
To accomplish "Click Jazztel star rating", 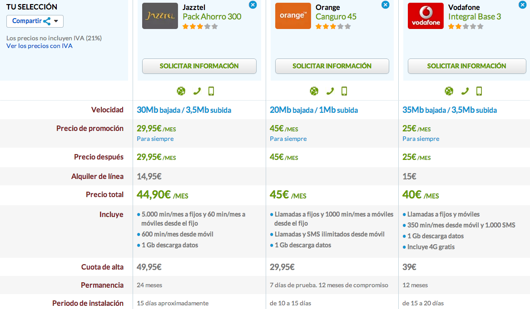I will (x=200, y=26).
